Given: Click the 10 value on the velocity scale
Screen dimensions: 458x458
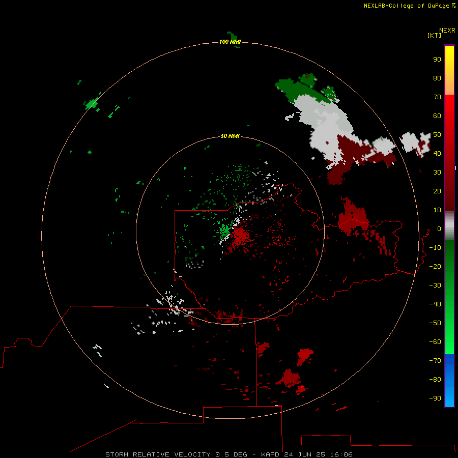Looking at the screenshot, I should click(x=437, y=210).
